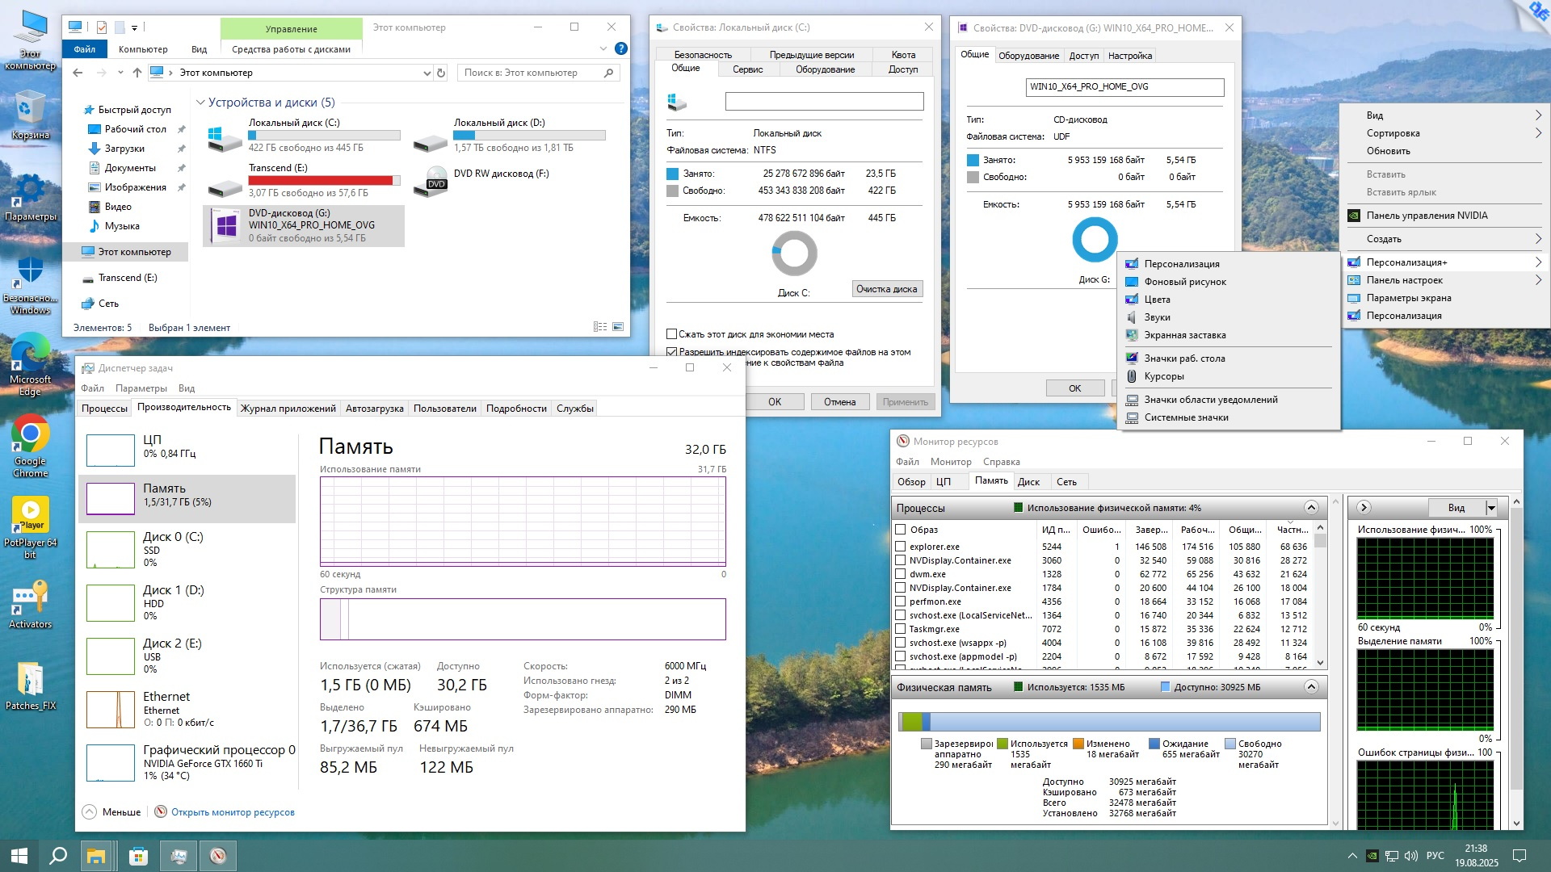The image size is (1551, 872).
Task: Choose Фоновый рисунок from context submenu
Action: [x=1184, y=282]
